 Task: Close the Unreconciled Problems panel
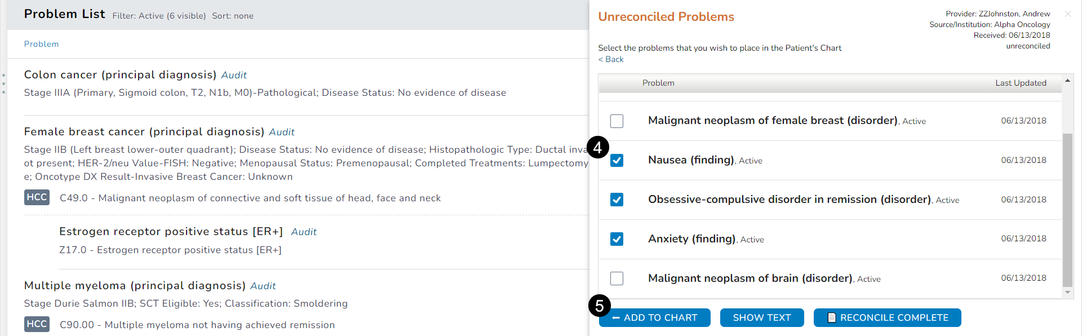click(1067, 14)
